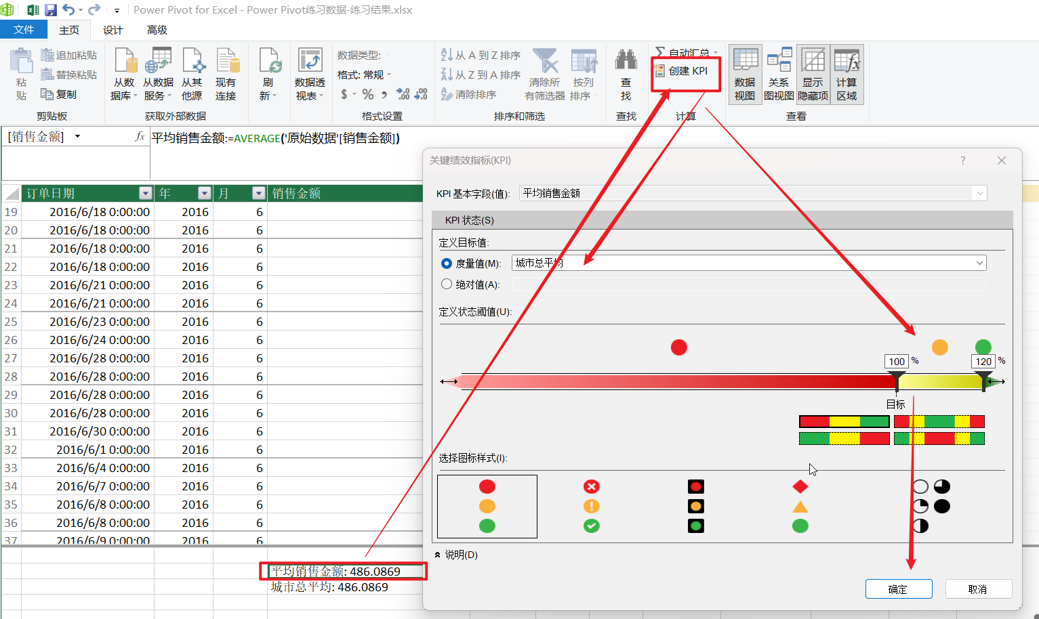Cancel the KPI dialog
Screen dimensions: 1039x619
(979, 589)
